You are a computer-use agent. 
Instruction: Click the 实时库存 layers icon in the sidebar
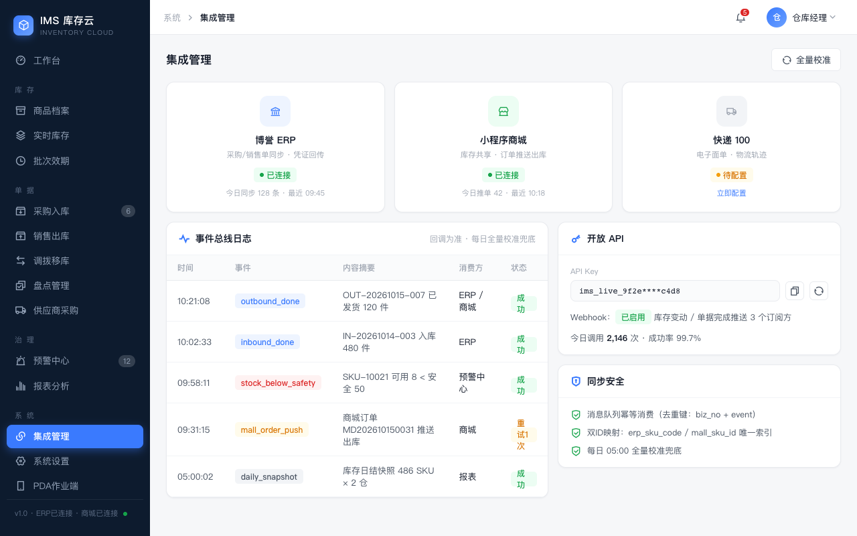click(21, 135)
